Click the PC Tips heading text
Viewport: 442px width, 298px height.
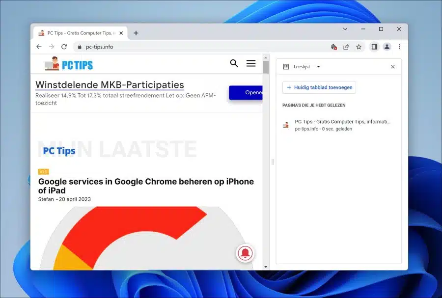pos(59,151)
